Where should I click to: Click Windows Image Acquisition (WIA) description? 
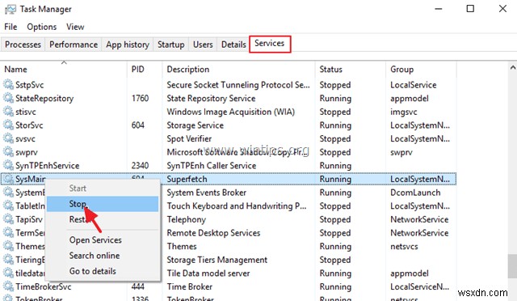pos(230,112)
